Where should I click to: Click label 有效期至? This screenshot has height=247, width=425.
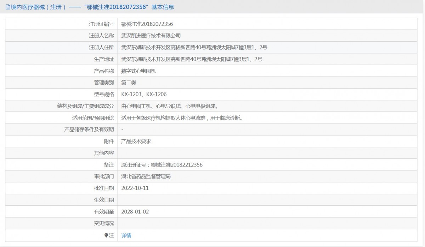pyautogui.click(x=104, y=212)
